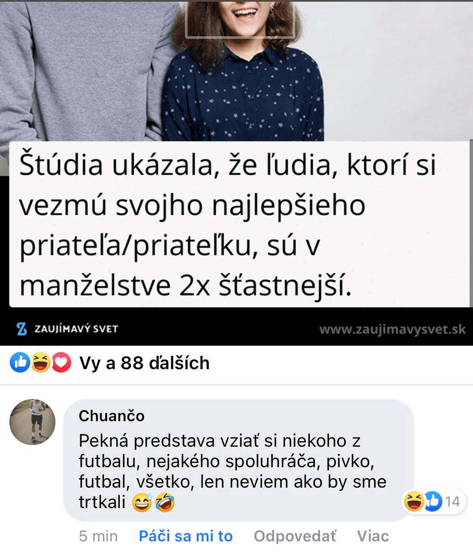Click the www.zaujimavysvet.sk watermark link

click(x=392, y=329)
